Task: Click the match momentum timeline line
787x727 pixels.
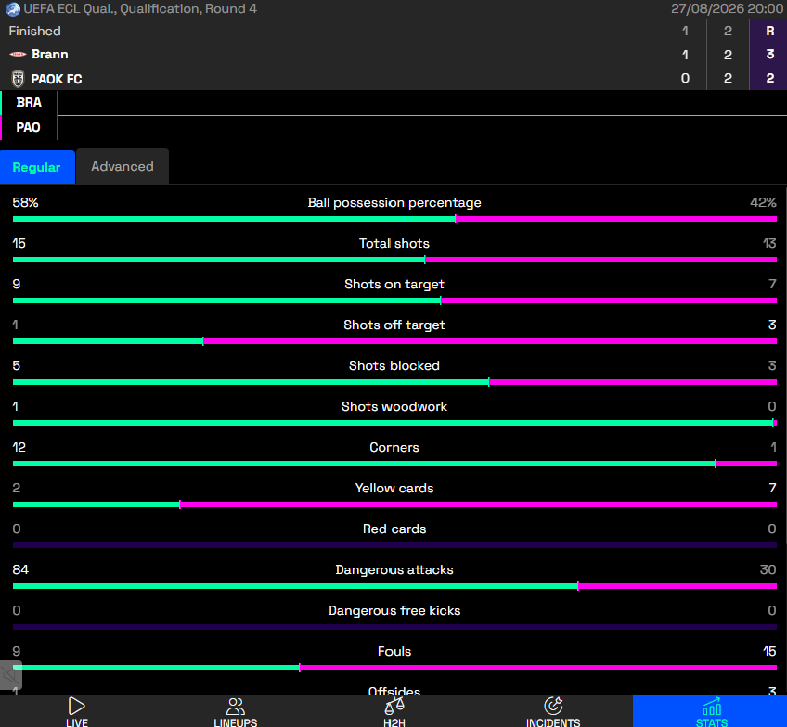Action: coord(422,115)
